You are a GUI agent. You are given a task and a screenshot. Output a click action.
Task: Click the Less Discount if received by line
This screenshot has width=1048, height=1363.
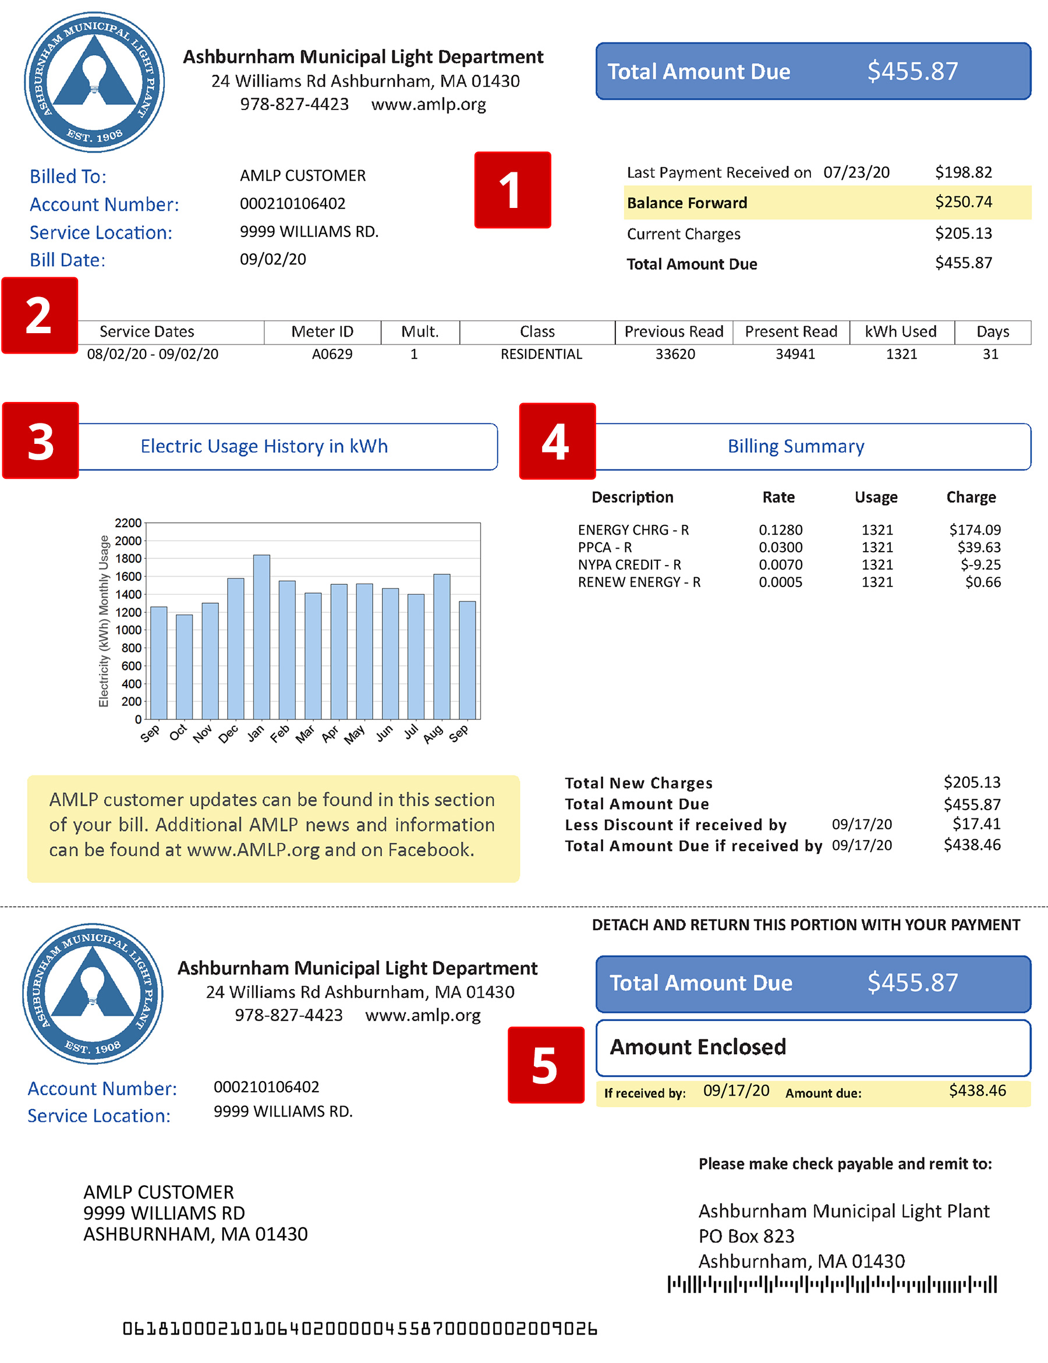(783, 825)
